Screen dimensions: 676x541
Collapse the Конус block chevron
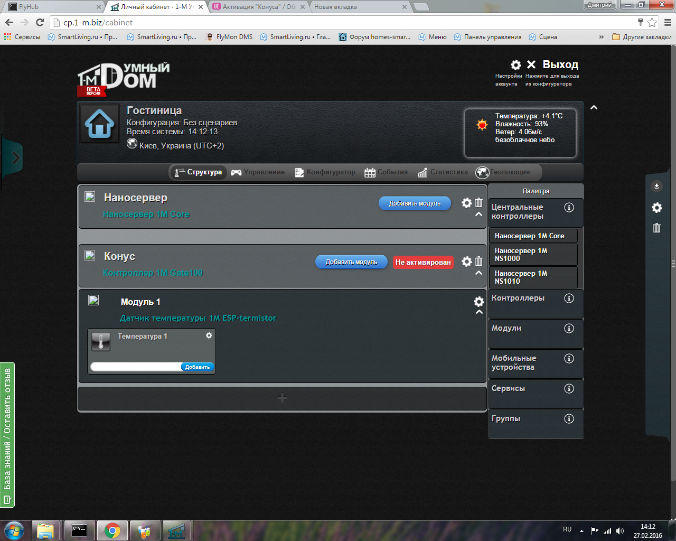[x=478, y=273]
